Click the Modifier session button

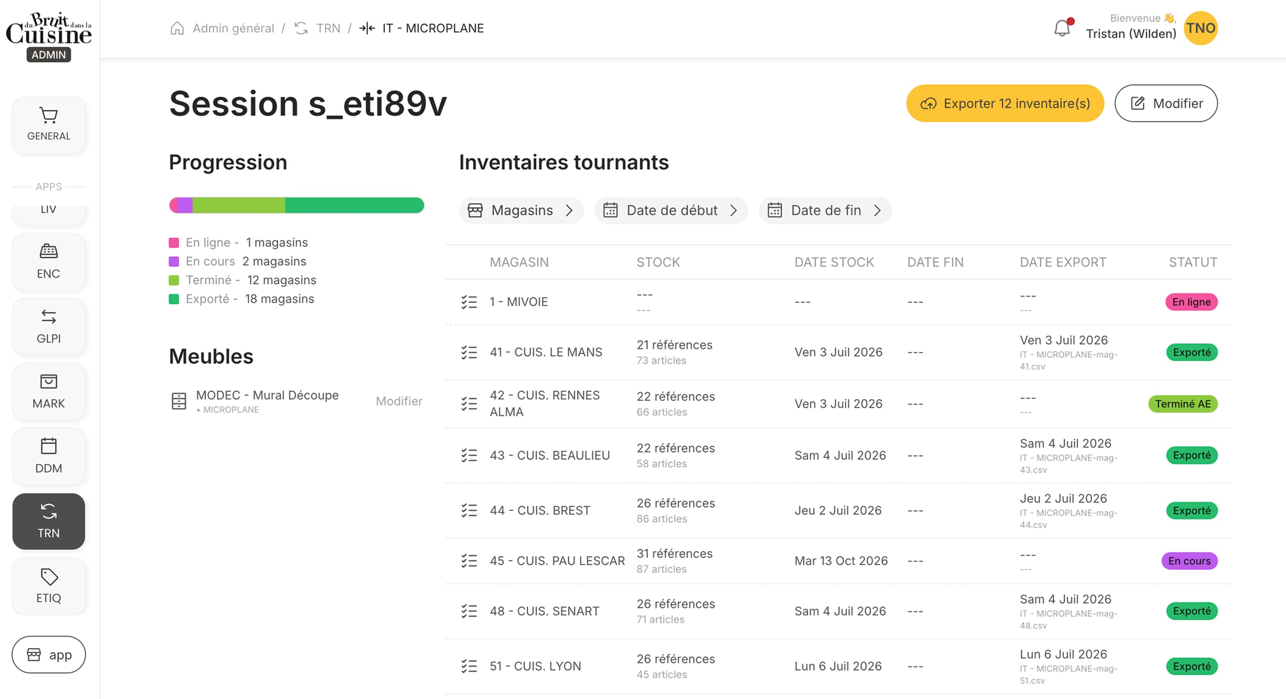click(1165, 103)
